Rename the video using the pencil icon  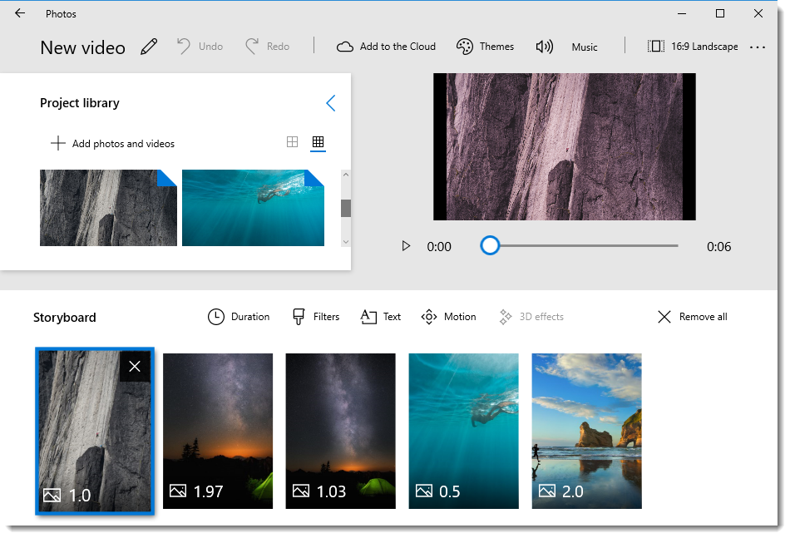(x=149, y=47)
